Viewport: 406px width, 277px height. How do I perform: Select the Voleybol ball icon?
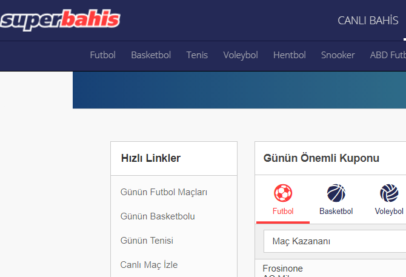tap(389, 193)
